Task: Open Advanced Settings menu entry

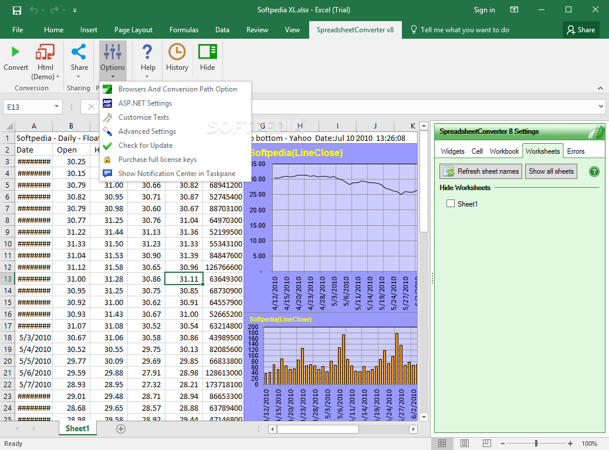Action: [x=175, y=131]
